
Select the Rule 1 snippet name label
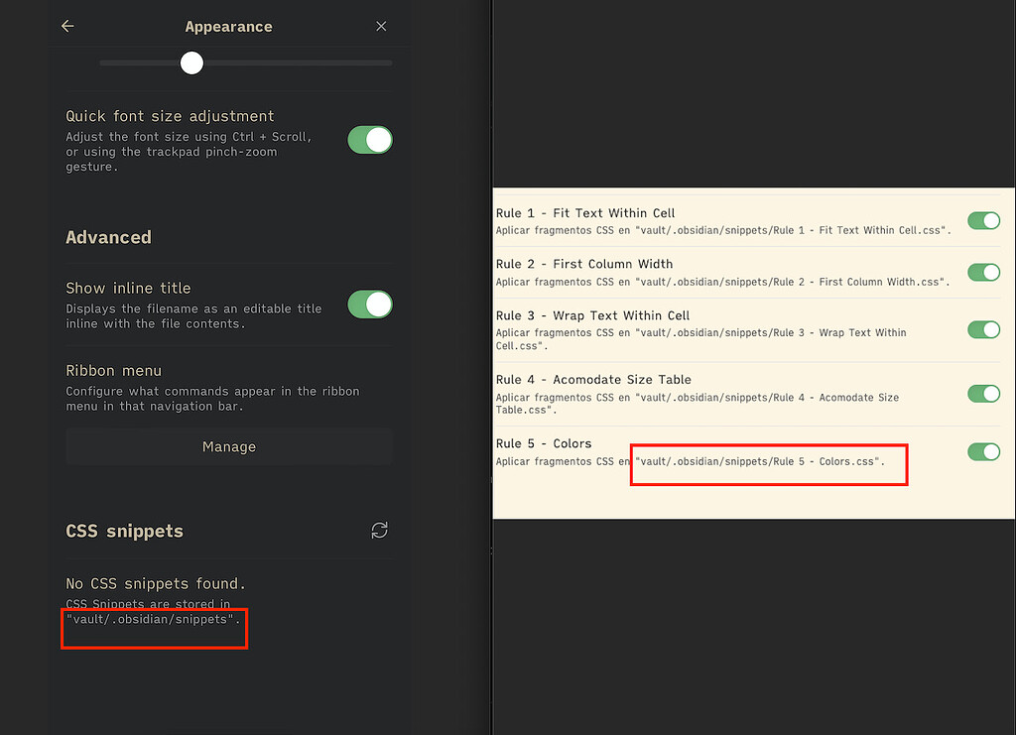(585, 212)
